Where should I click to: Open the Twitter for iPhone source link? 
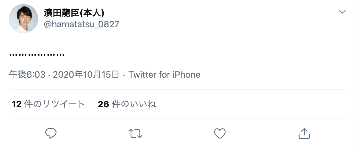[164, 74]
